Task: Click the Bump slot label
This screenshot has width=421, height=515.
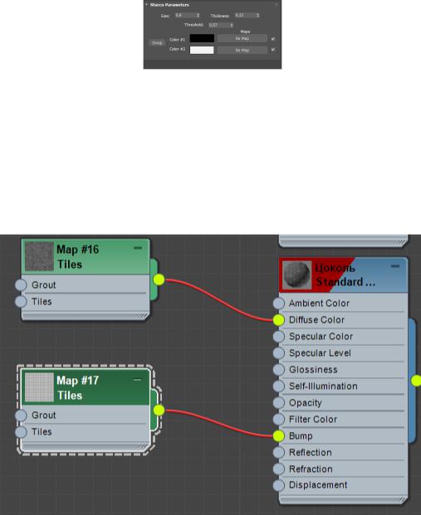Action: pyautogui.click(x=301, y=436)
